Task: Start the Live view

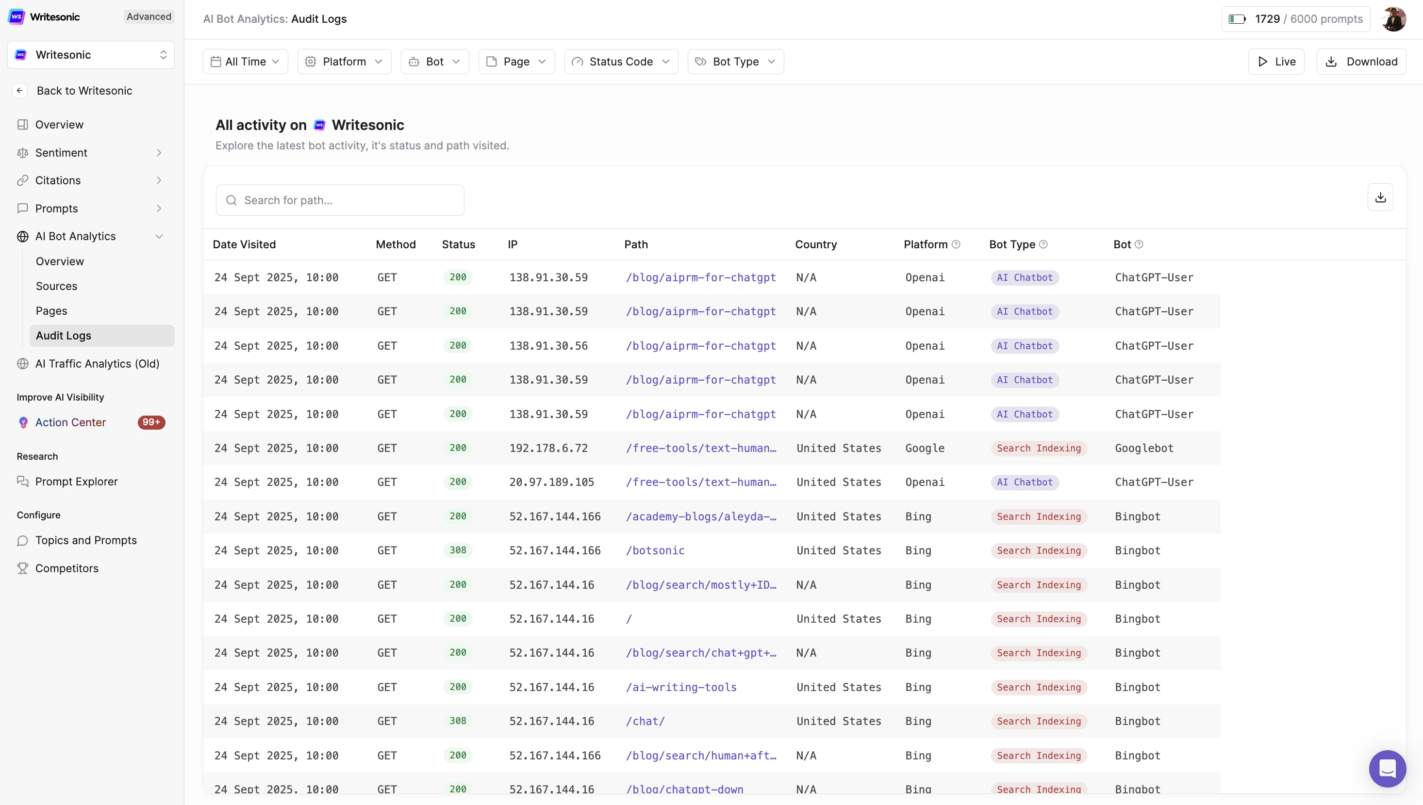Action: tap(1276, 62)
